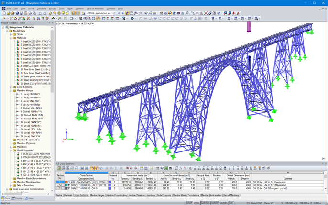This screenshot has width=328, height=205.
Task: Expand the Nodes tree folder
Action: tap(11, 34)
